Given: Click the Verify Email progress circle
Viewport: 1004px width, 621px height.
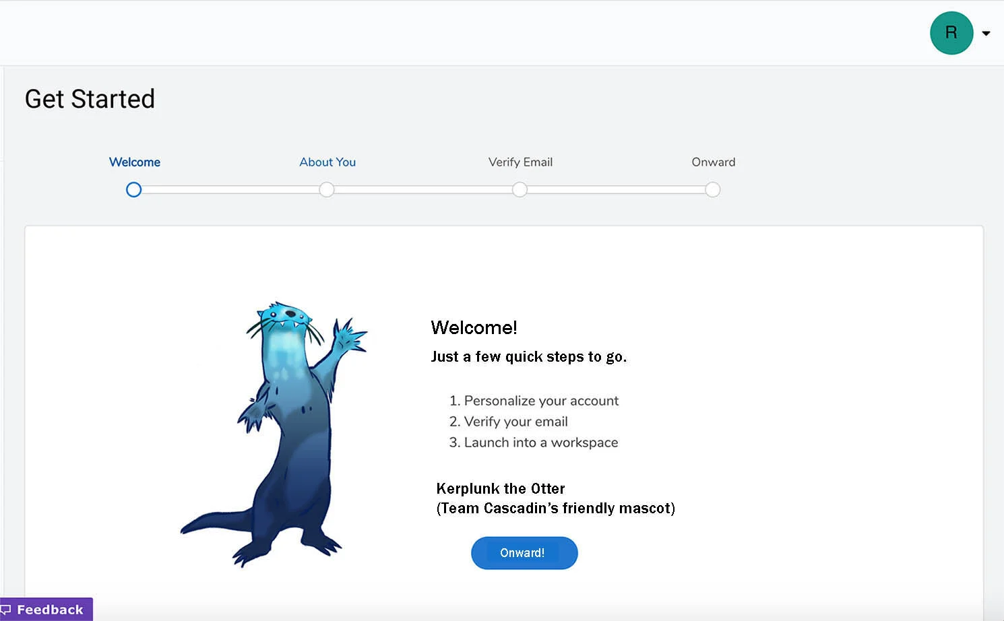Looking at the screenshot, I should click(x=520, y=190).
